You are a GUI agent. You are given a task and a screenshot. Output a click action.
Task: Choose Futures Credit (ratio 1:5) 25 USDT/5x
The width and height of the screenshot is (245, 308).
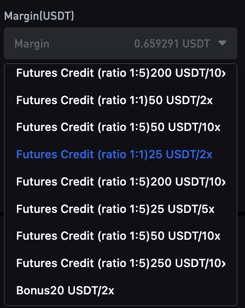121,209
